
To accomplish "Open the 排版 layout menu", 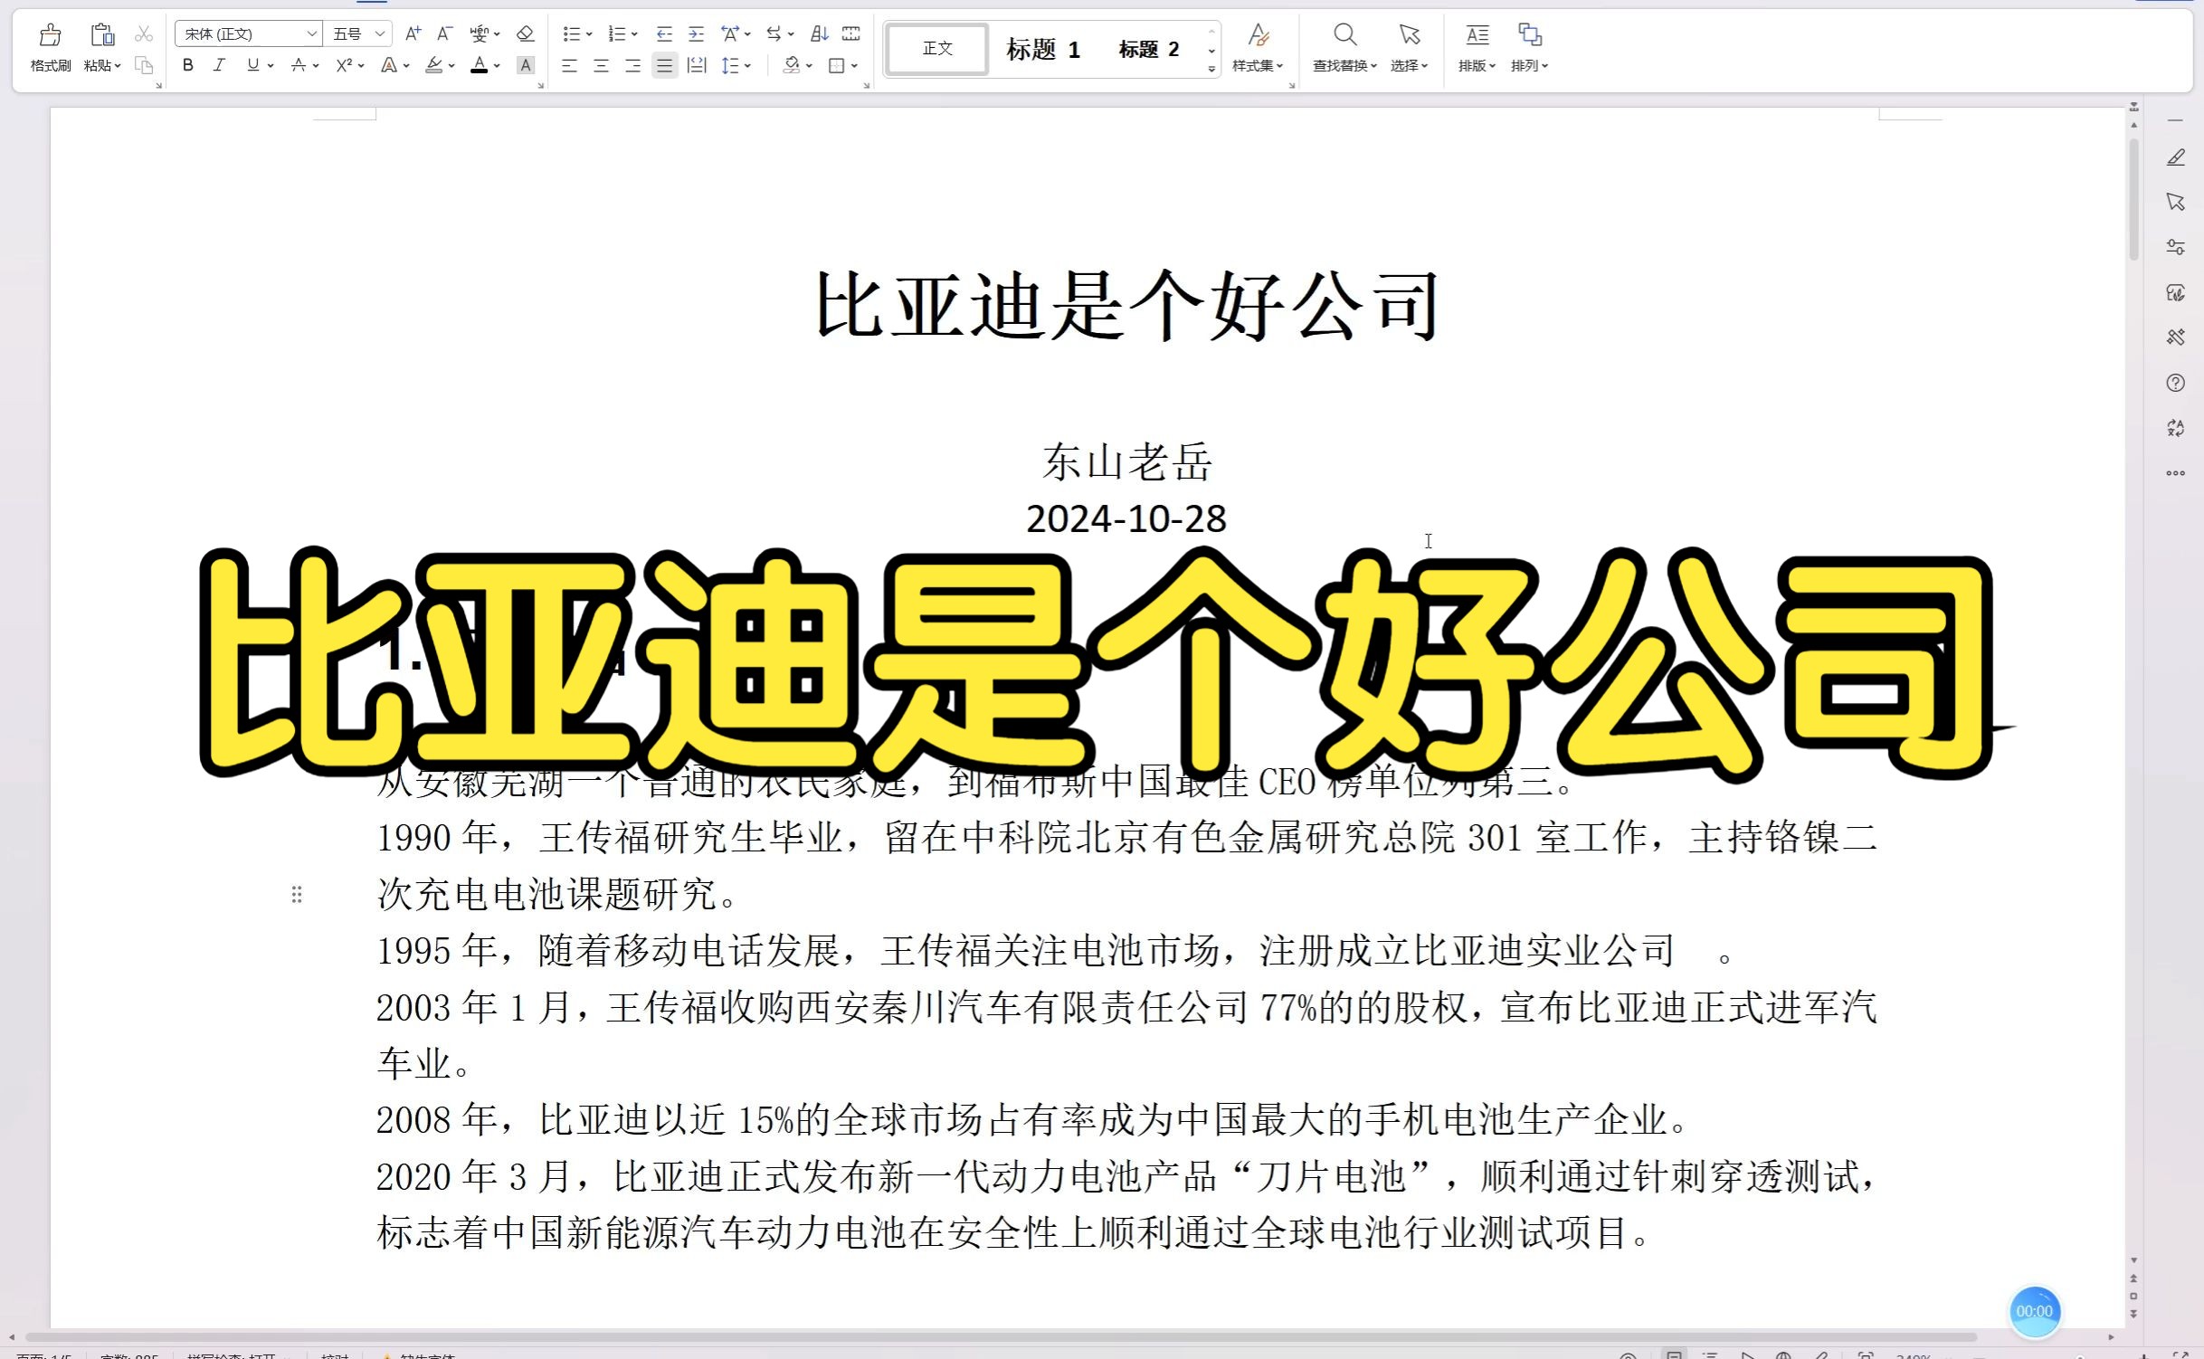I will pos(1477,48).
